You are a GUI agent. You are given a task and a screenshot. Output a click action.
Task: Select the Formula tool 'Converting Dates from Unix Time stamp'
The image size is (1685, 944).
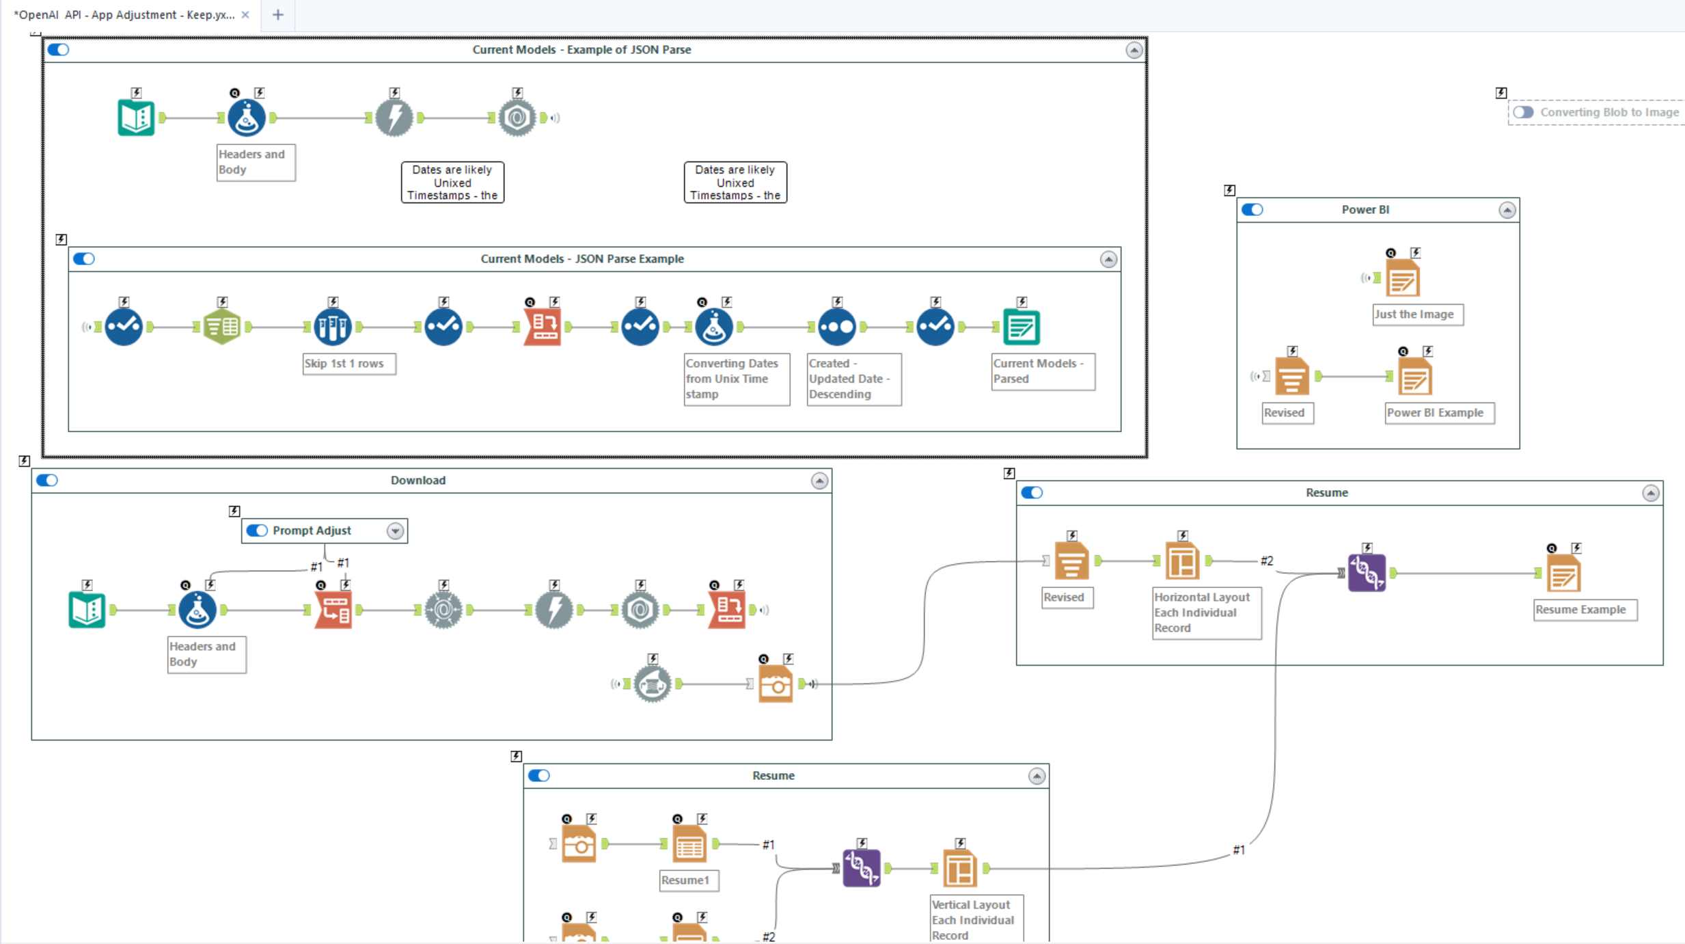tap(713, 326)
